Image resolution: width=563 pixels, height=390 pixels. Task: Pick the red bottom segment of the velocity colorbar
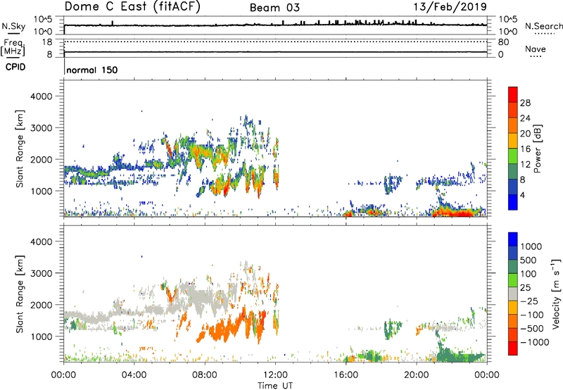(x=513, y=348)
